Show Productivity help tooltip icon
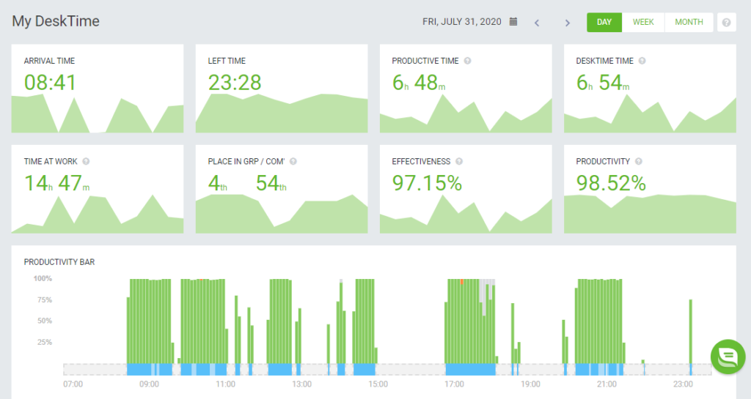Screen dimensions: 751x399 click(x=639, y=162)
